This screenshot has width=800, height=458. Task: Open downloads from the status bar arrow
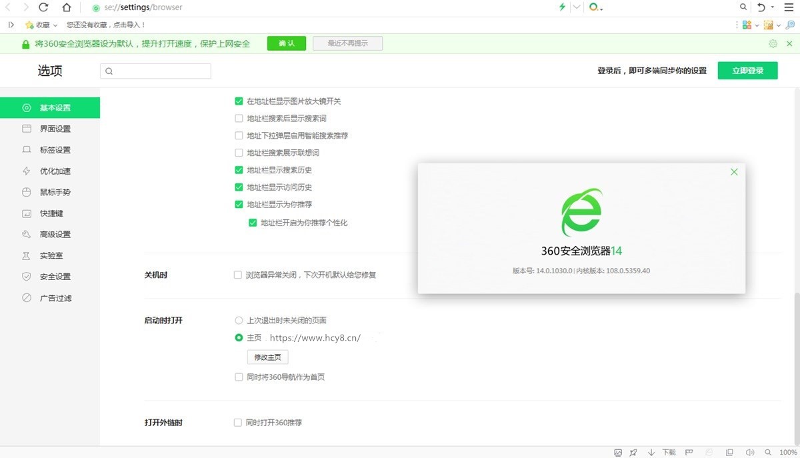pyautogui.click(x=651, y=453)
